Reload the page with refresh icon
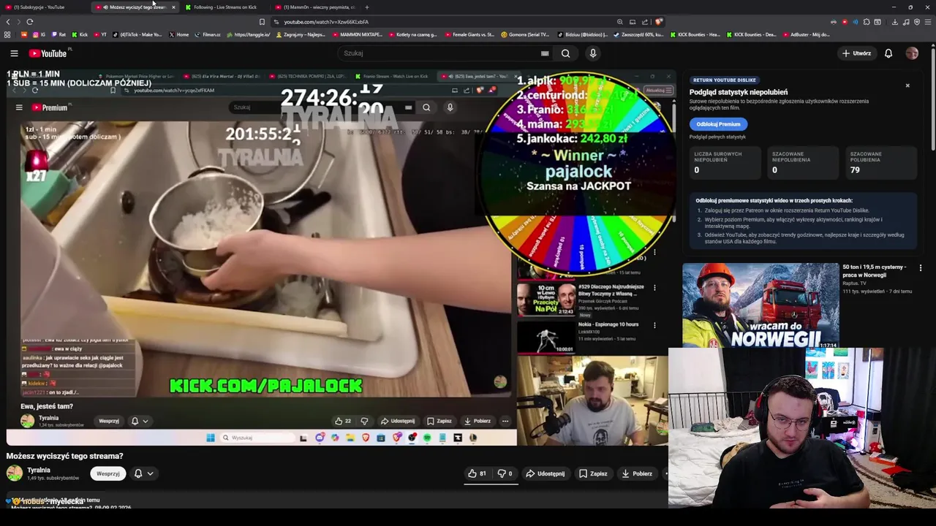This screenshot has width=936, height=526. coord(30,22)
